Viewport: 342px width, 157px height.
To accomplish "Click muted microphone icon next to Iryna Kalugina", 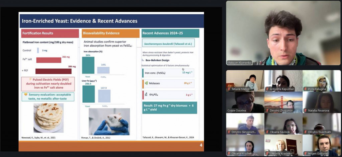I will coord(306,89).
